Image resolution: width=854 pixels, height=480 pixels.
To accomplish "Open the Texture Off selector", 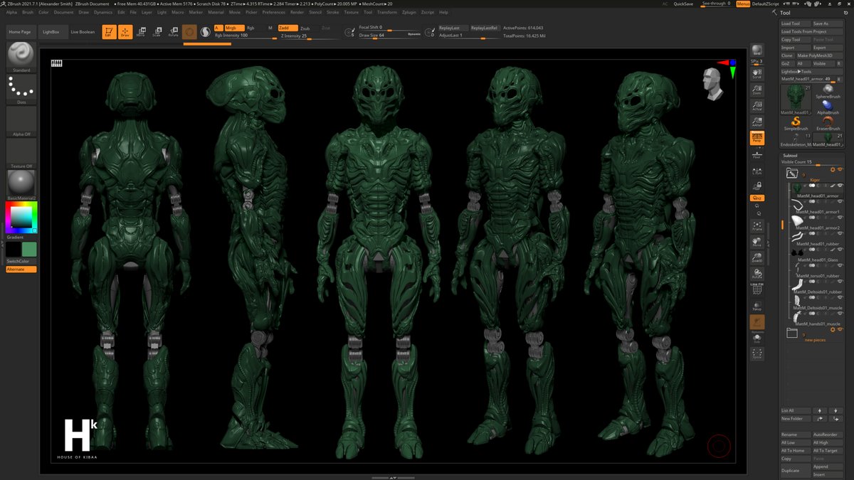I will (x=21, y=153).
